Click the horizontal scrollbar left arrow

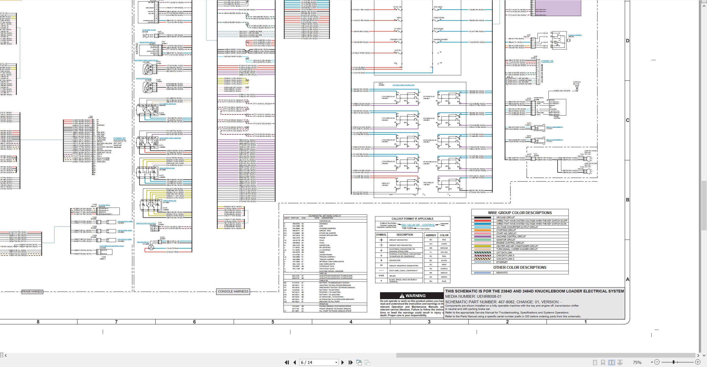click(6, 355)
